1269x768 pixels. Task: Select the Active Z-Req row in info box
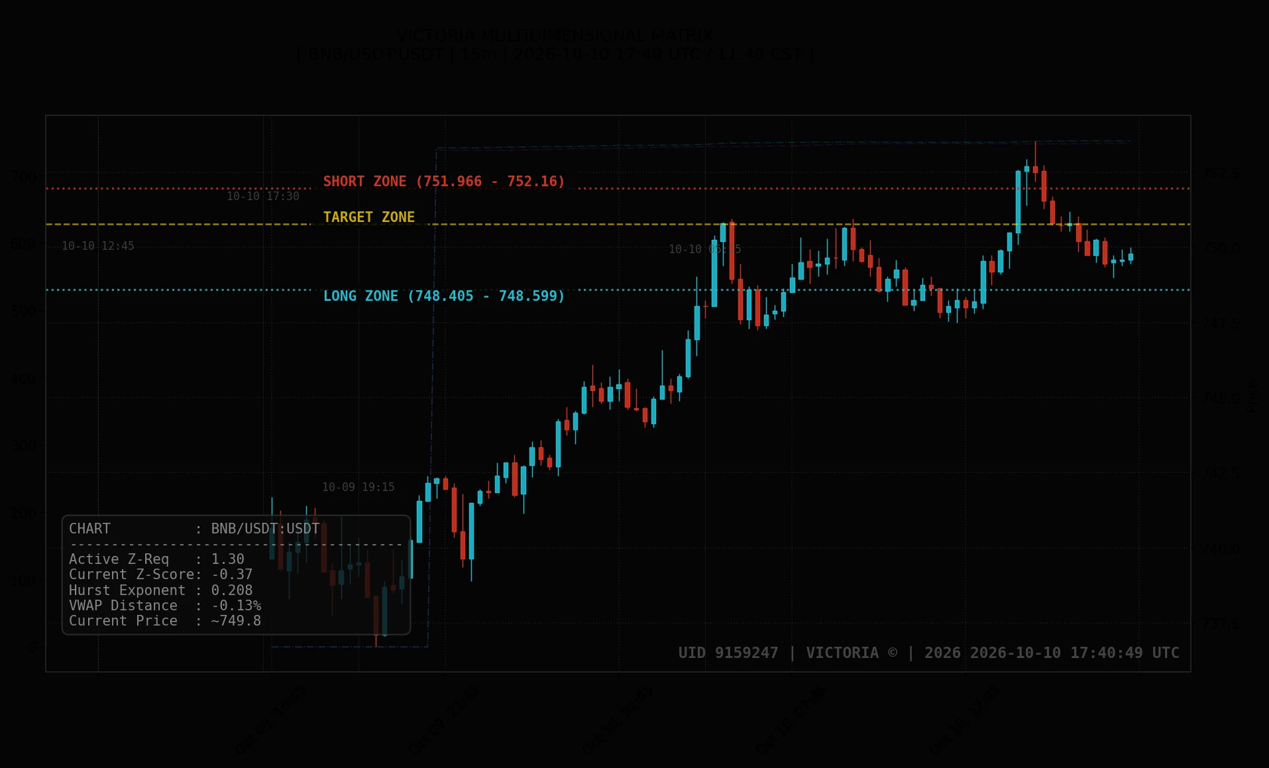[157, 559]
